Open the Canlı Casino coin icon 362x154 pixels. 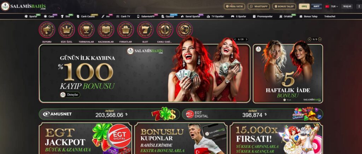(x=165, y=30)
